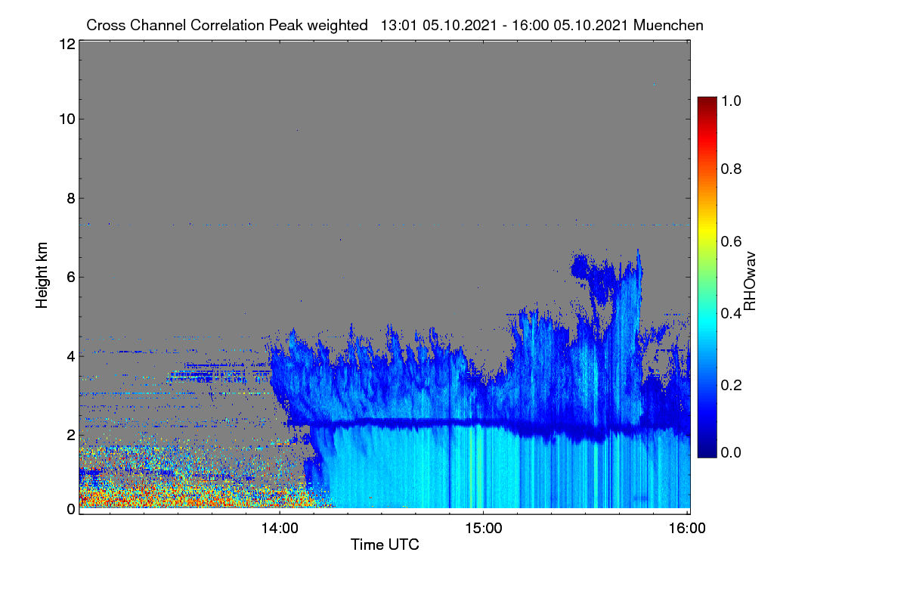Click the 1.0 colorbar tick label
Image resolution: width=907 pixels, height=605 pixels.
732,100
